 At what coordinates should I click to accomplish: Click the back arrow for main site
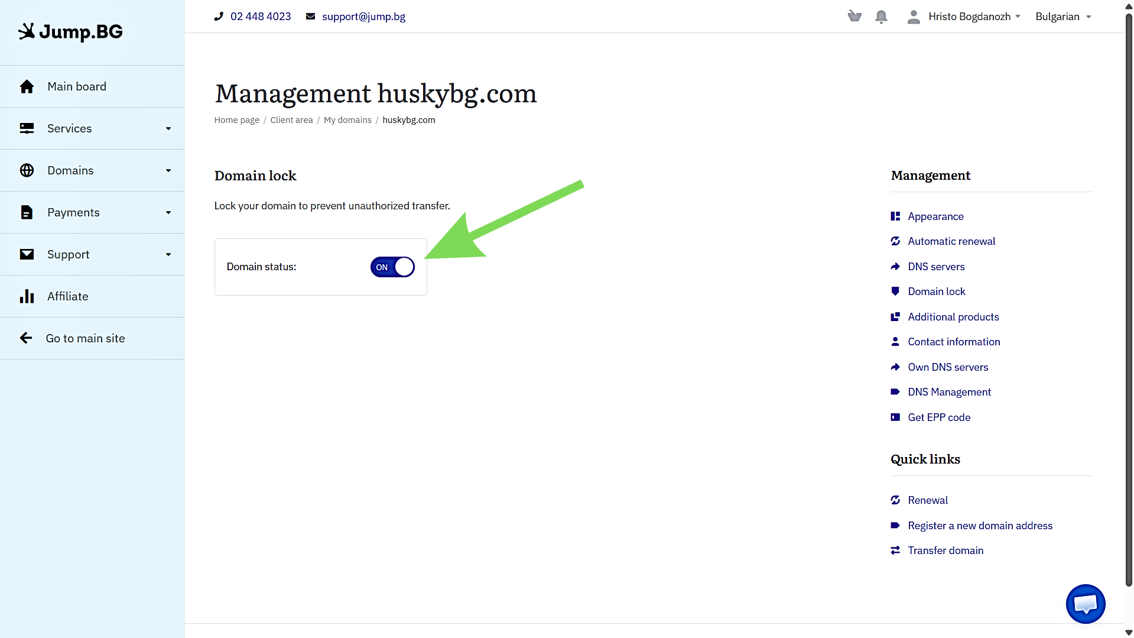[26, 338]
